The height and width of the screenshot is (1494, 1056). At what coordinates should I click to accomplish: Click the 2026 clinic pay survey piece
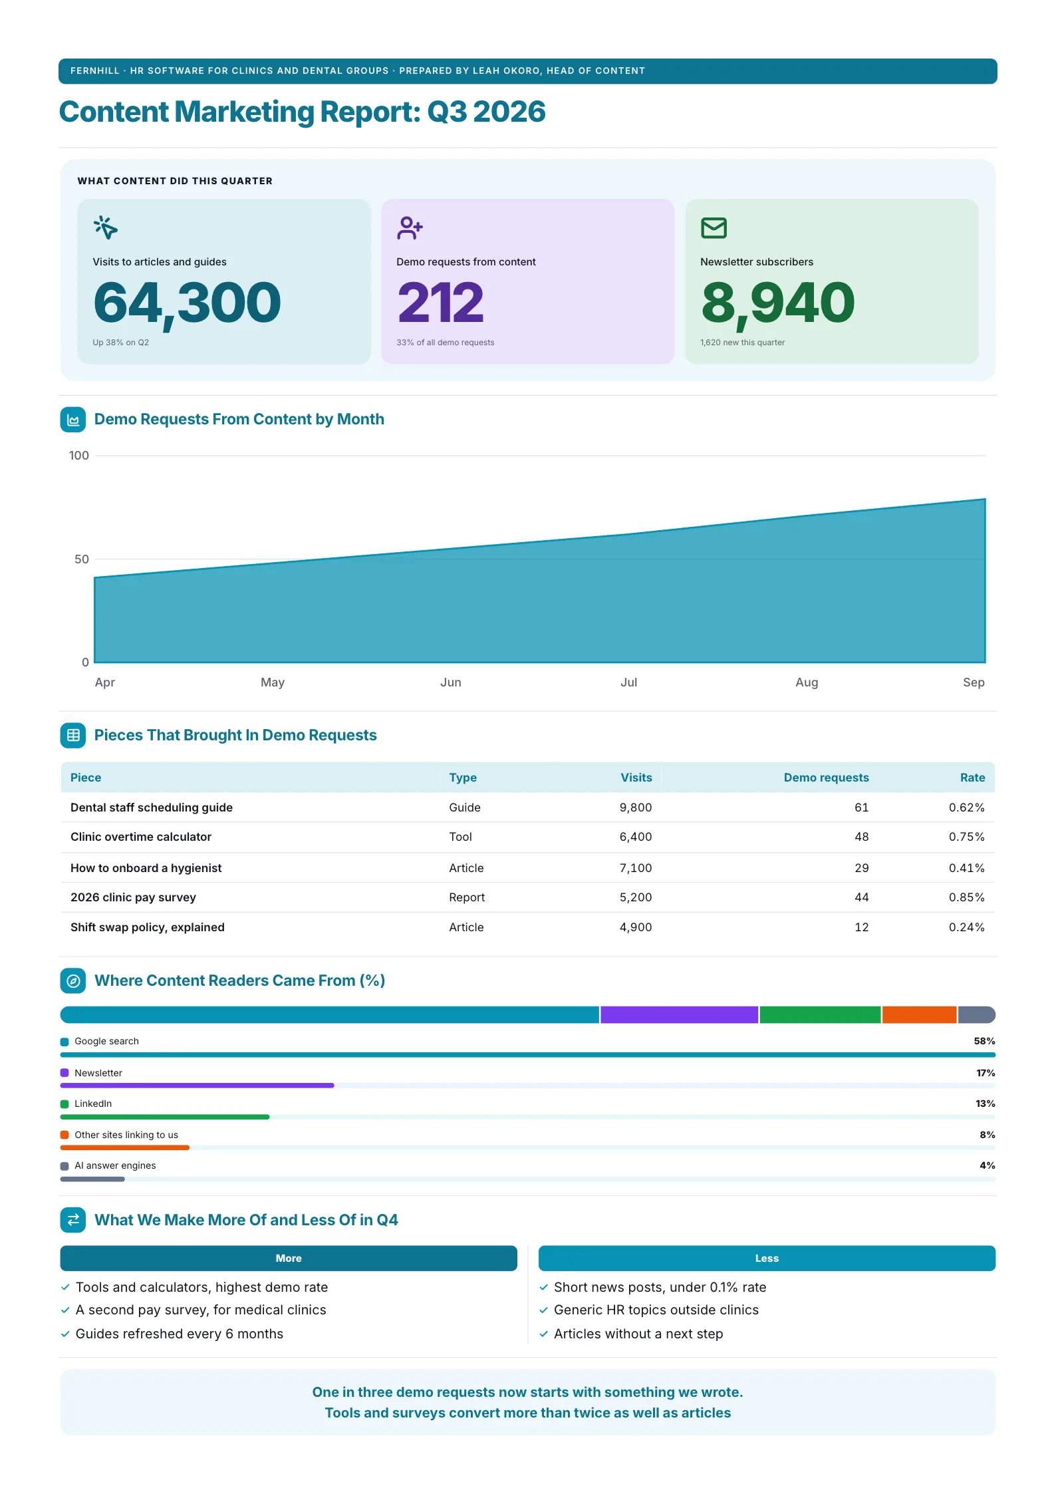pos(133,897)
